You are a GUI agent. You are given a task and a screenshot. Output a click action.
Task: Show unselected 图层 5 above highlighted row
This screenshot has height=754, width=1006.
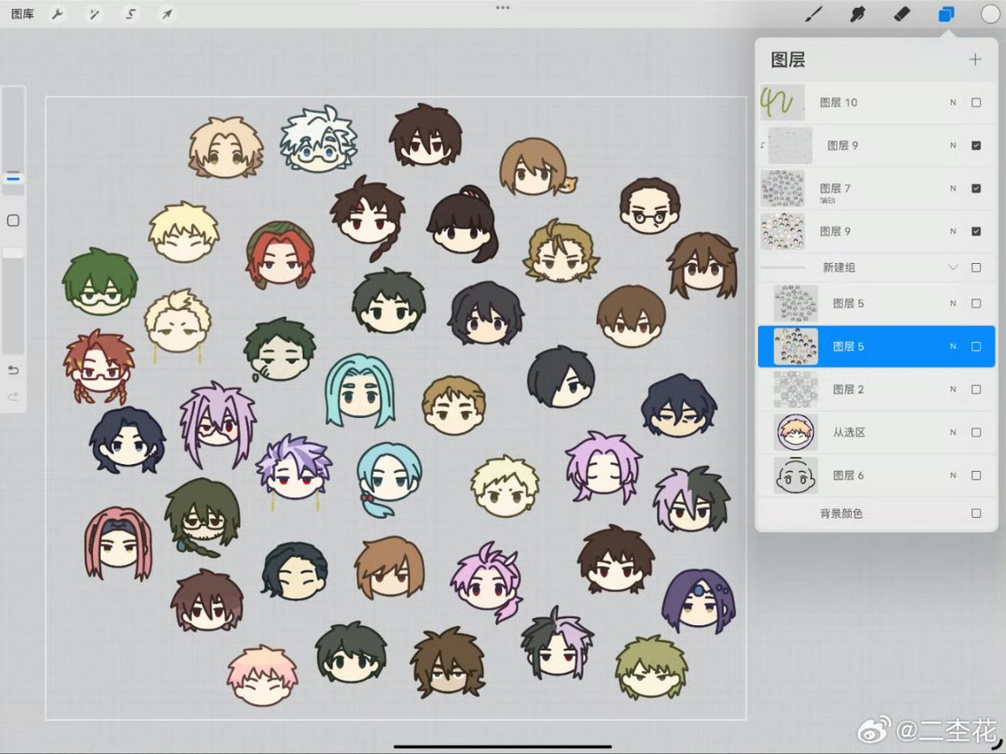click(976, 303)
